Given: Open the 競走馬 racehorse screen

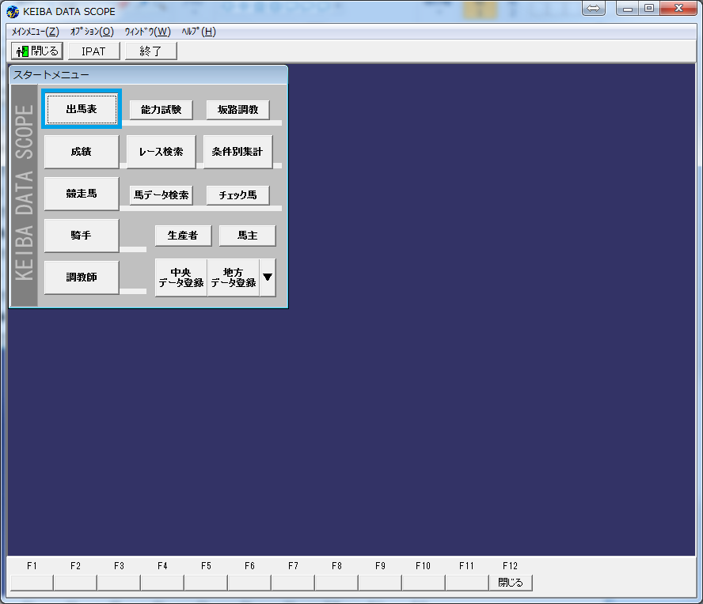Looking at the screenshot, I should tap(82, 194).
